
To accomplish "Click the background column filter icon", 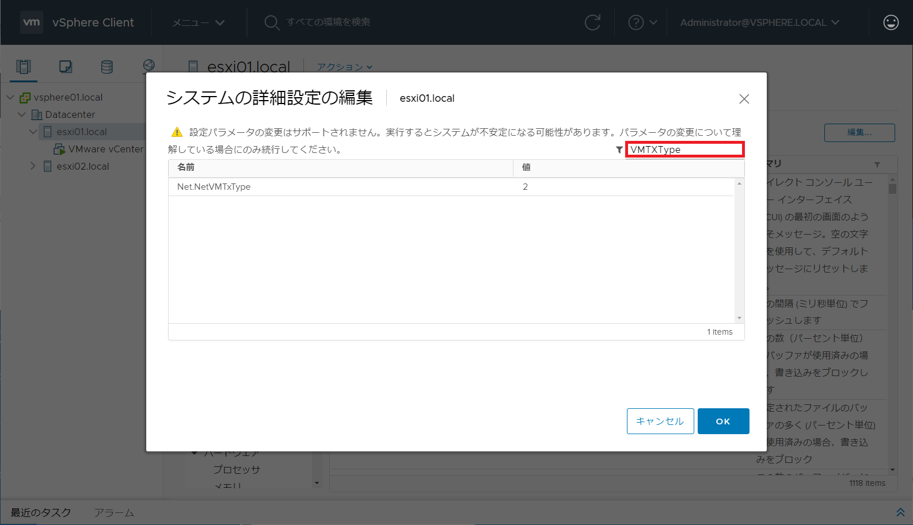I will 877,164.
